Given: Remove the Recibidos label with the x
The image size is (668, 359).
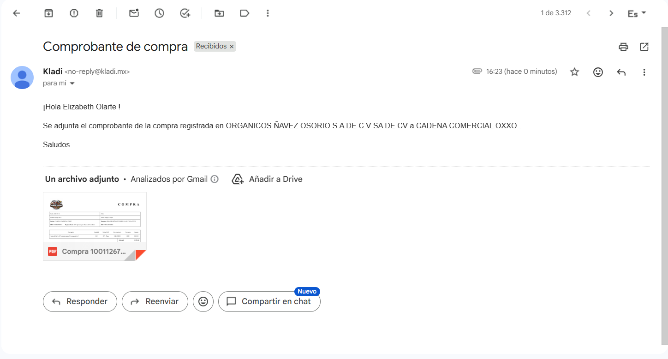Looking at the screenshot, I should coord(232,47).
